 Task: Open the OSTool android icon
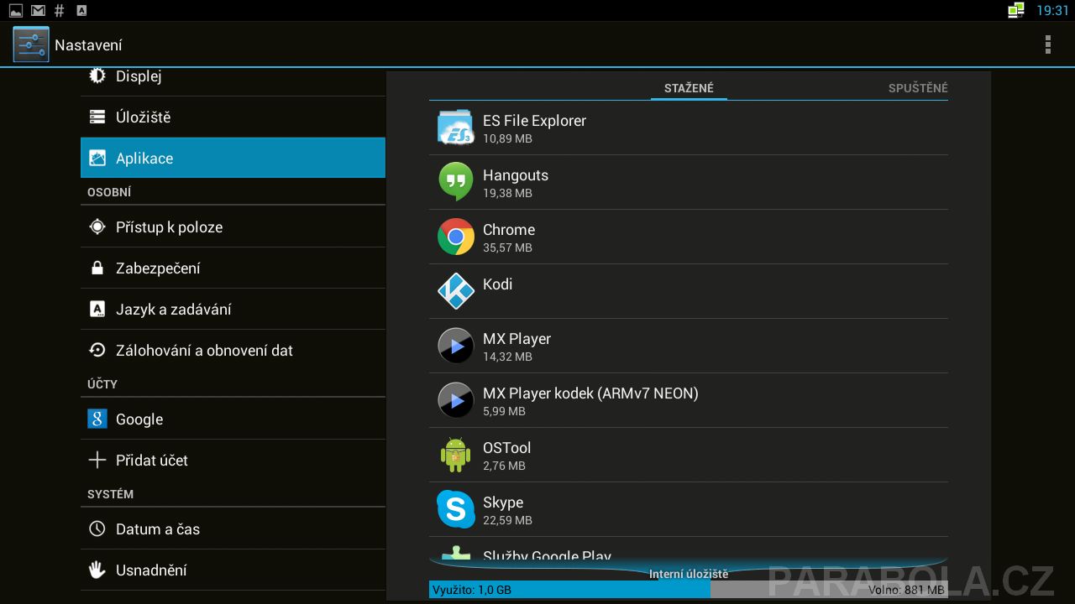click(x=456, y=455)
